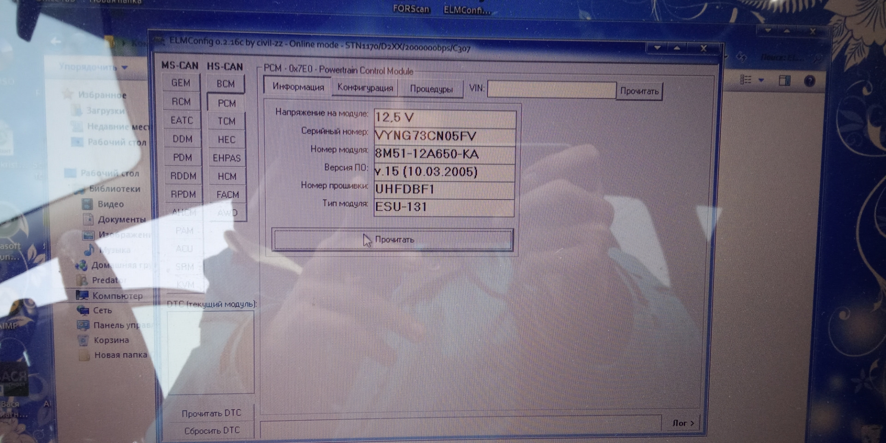The height and width of the screenshot is (443, 886).
Task: Select Компьютер in Explorer tree
Action: [117, 295]
